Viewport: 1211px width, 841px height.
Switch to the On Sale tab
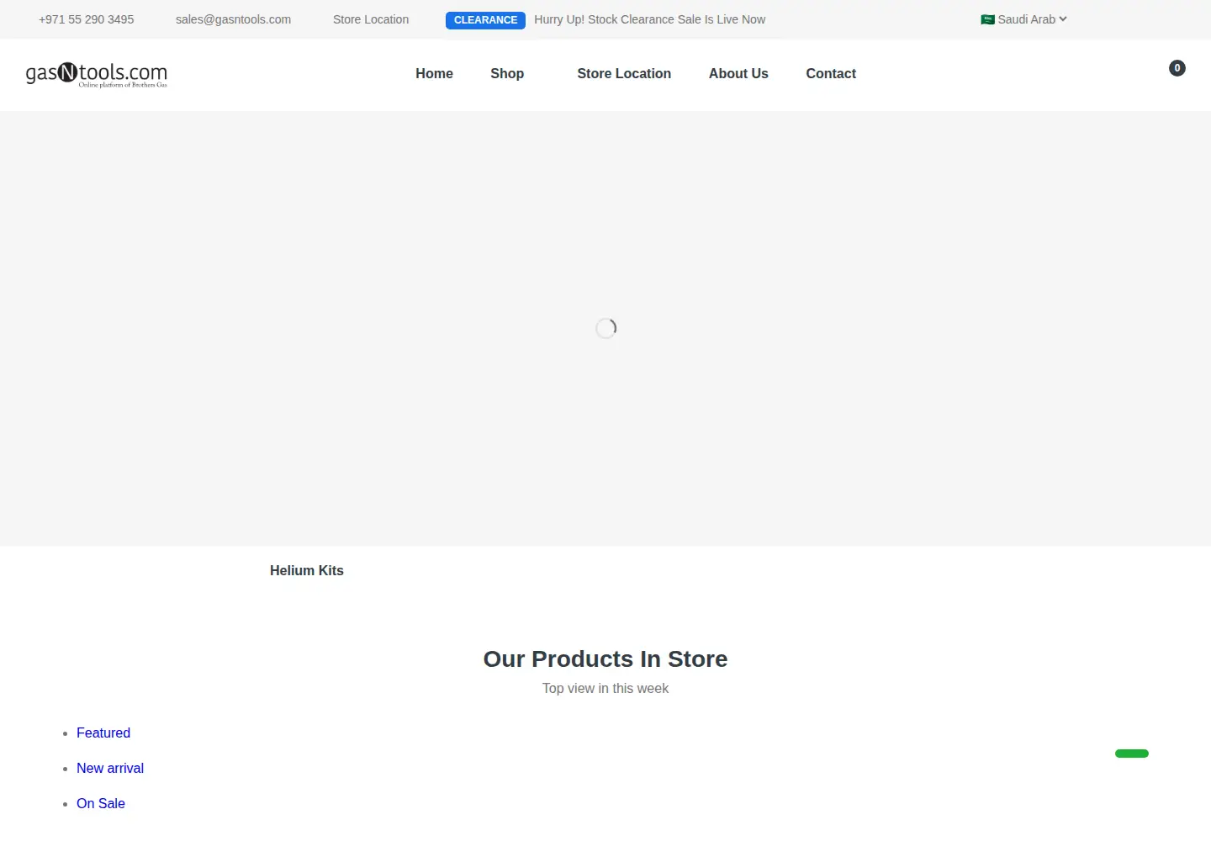(101, 803)
